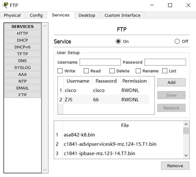Open the Config tab
This screenshot has width=196, height=177.
click(36, 15)
